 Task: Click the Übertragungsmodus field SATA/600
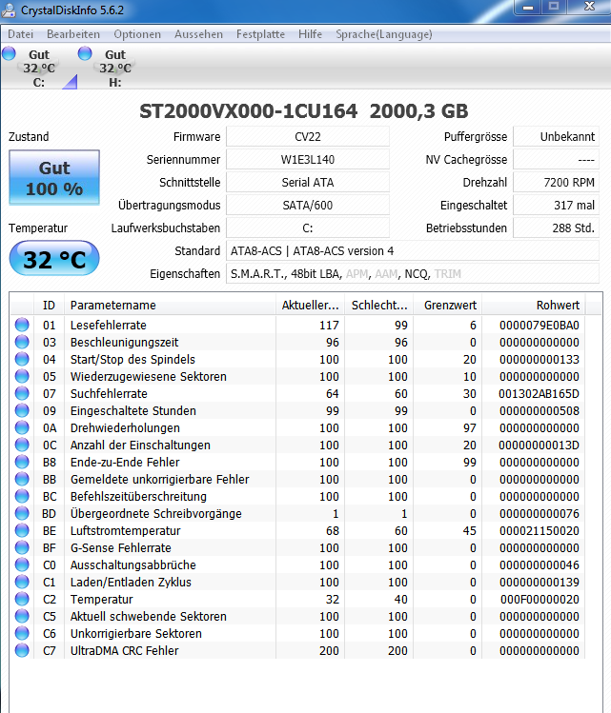point(308,205)
